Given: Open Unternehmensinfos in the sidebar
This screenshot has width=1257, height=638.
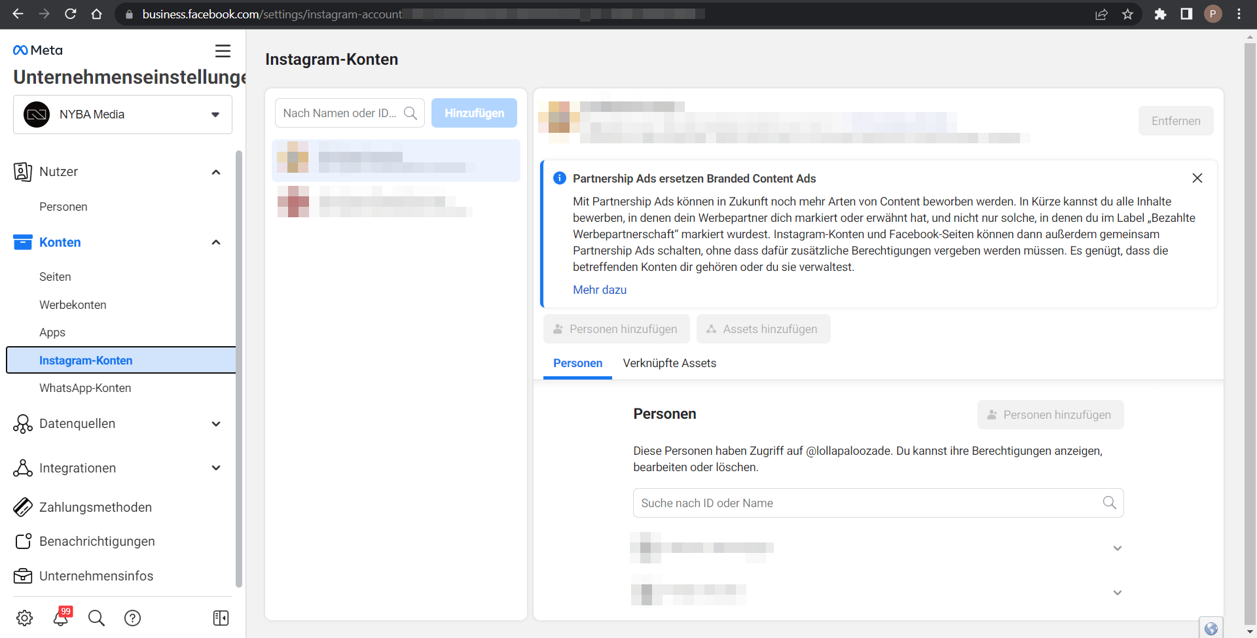Looking at the screenshot, I should 96,576.
